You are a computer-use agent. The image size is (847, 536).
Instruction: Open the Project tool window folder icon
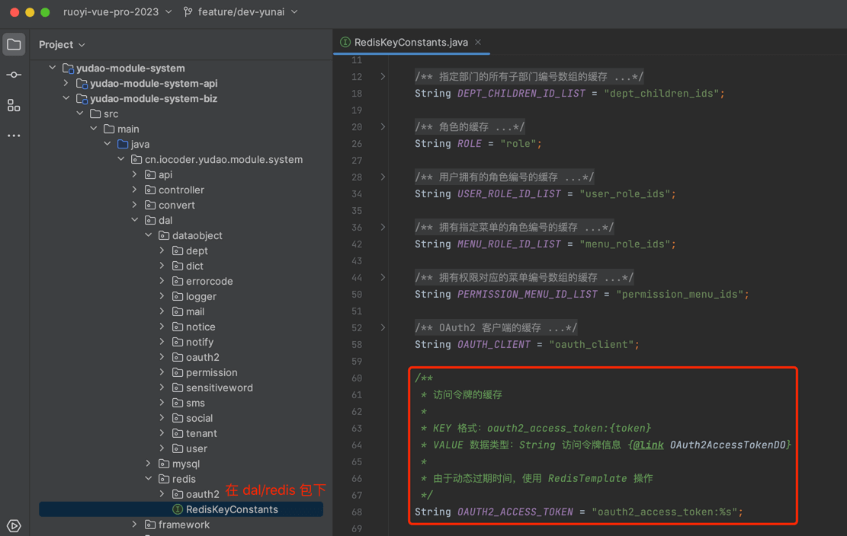(14, 44)
